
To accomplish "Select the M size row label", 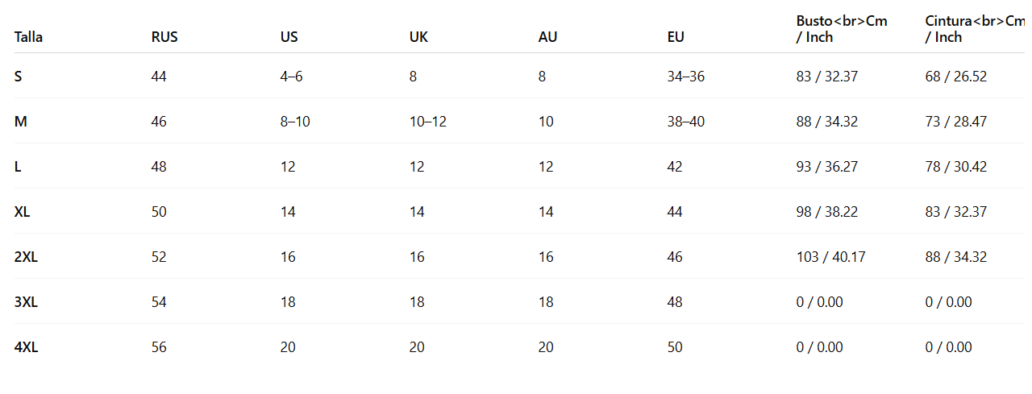I will [21, 122].
